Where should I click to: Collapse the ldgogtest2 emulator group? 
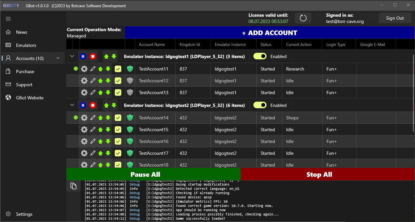tap(72, 105)
